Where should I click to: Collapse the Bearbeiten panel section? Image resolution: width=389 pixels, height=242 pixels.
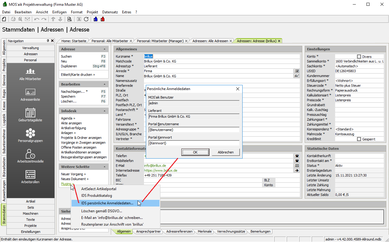pyautogui.click(x=104, y=84)
